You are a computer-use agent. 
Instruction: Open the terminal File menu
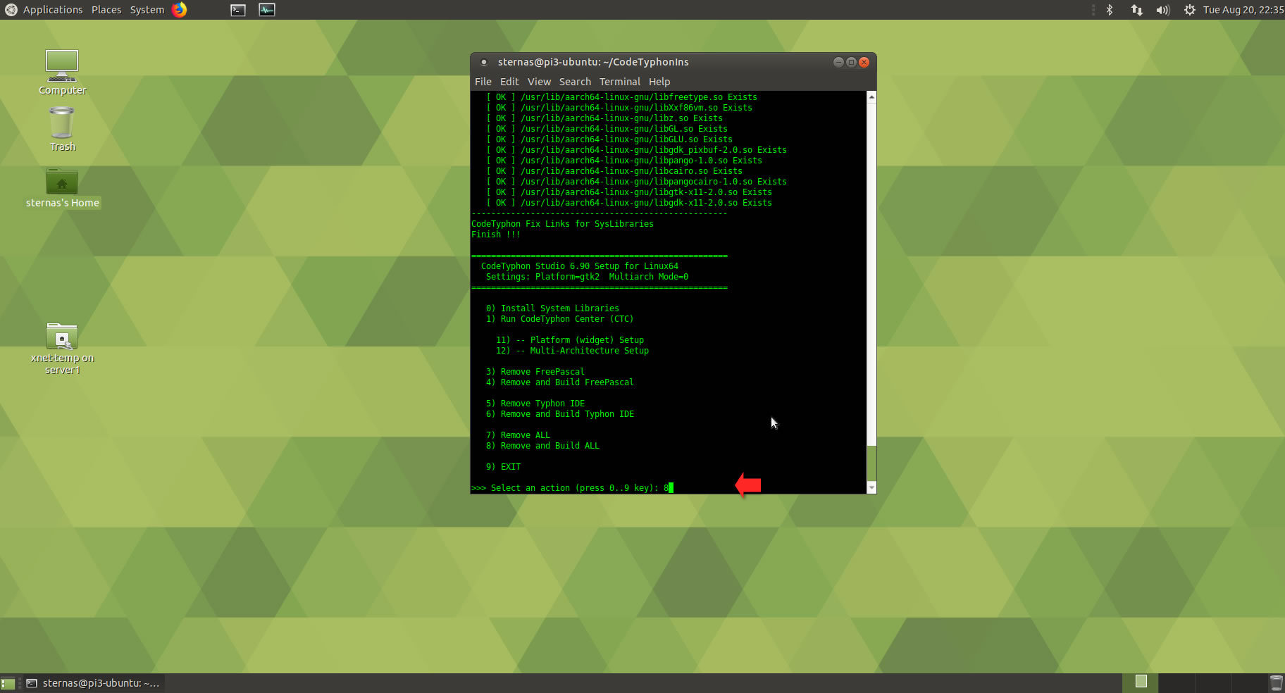tap(483, 82)
